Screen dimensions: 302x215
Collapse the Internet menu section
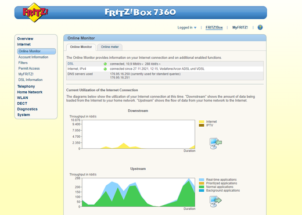tap(24, 44)
